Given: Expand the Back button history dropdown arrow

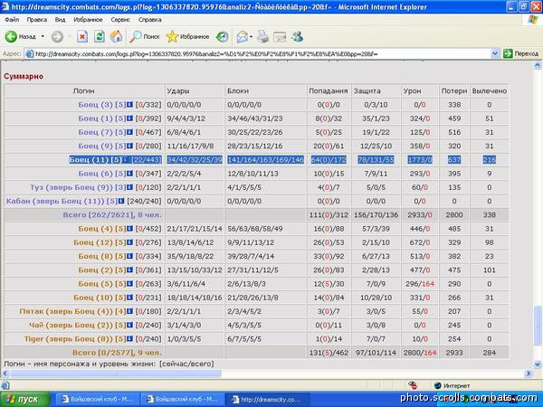Looking at the screenshot, I should pyautogui.click(x=43, y=36).
